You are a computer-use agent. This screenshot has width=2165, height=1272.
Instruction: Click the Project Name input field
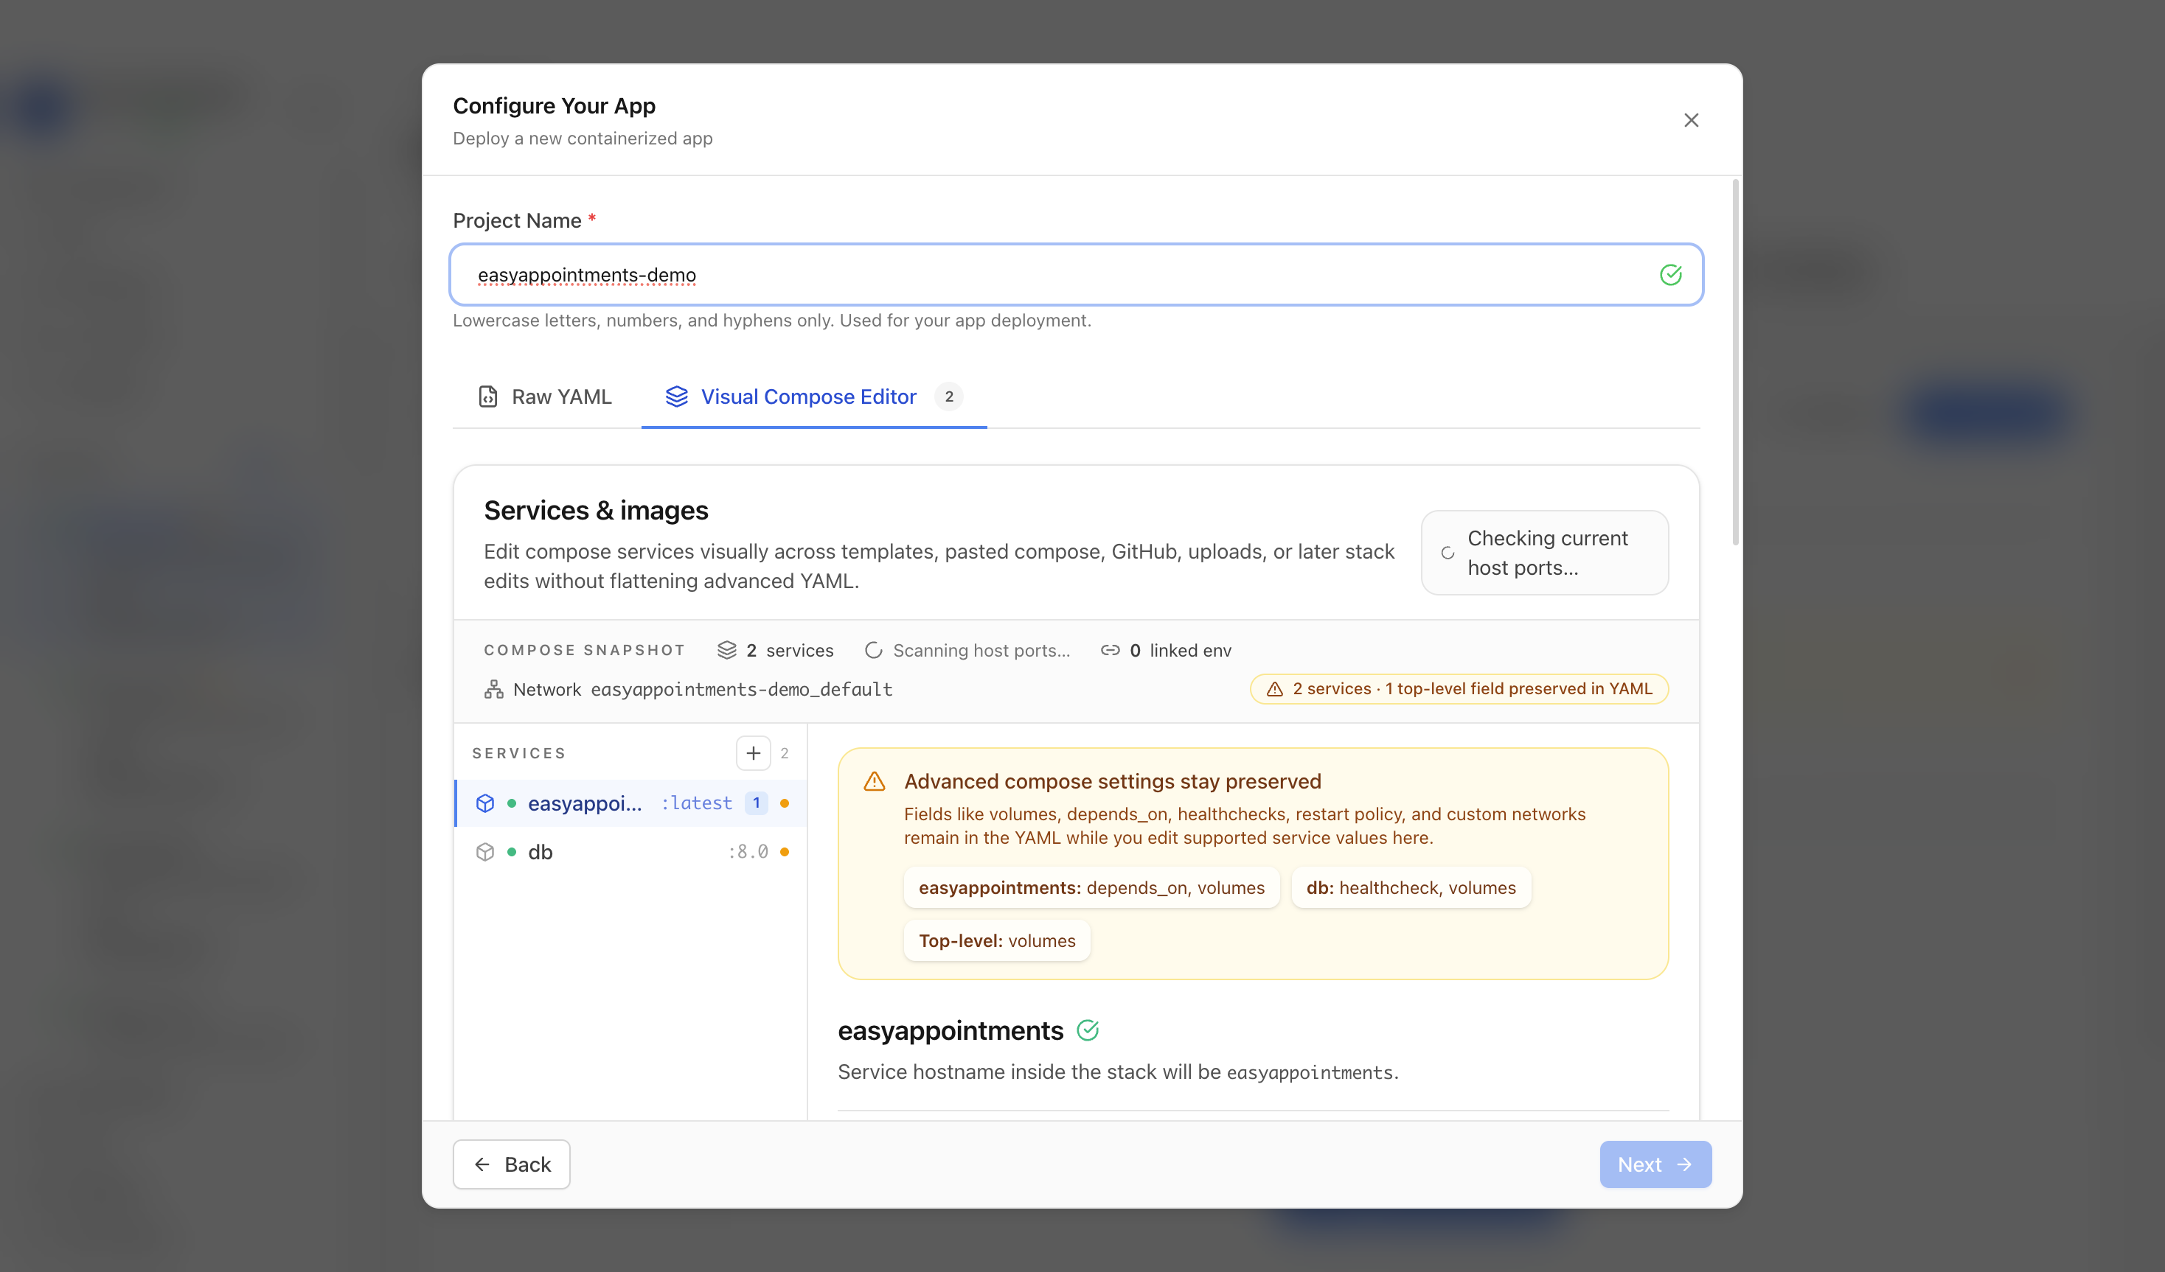pos(1076,275)
